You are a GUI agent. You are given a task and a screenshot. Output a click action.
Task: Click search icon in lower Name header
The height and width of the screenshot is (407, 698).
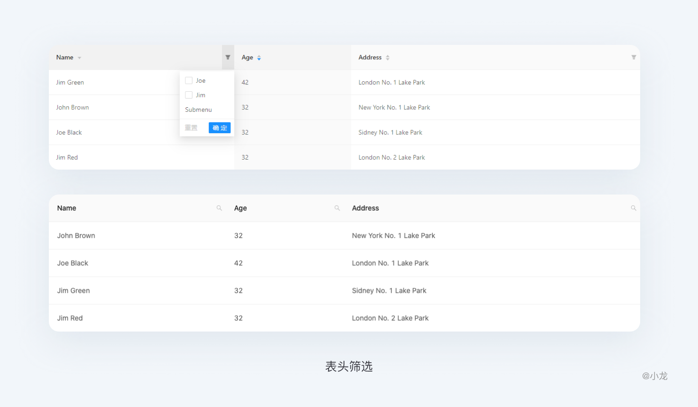click(x=219, y=208)
